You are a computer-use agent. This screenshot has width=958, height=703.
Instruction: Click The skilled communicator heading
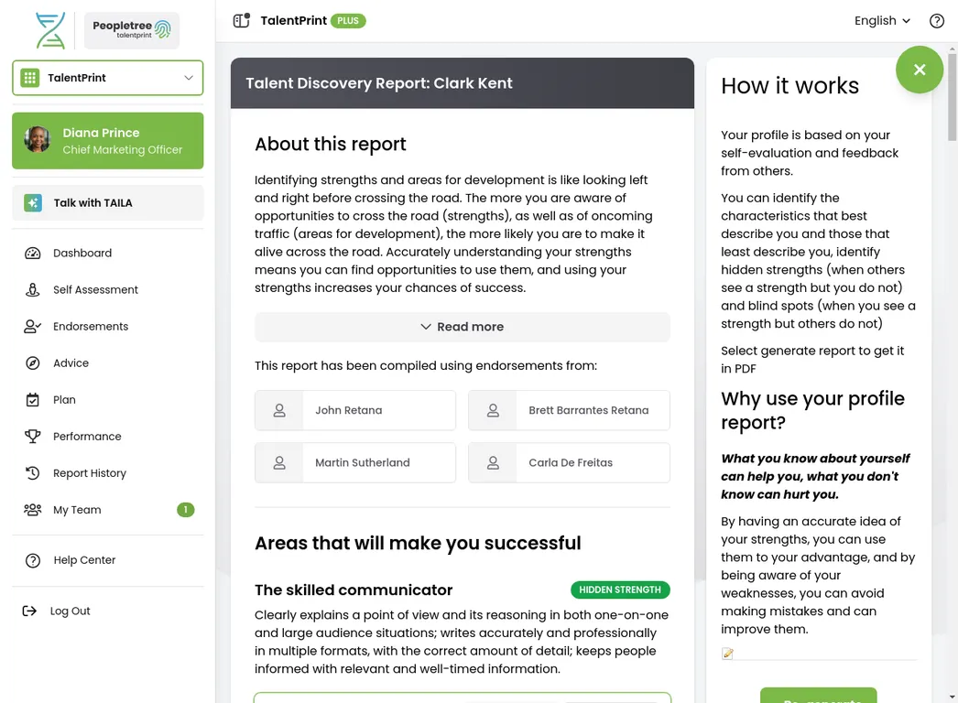354,590
